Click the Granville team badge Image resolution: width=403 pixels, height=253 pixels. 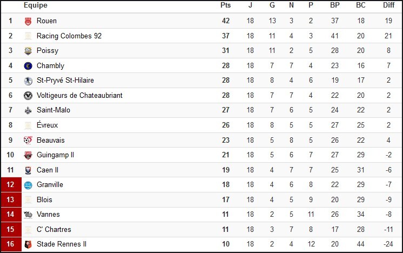click(x=28, y=185)
